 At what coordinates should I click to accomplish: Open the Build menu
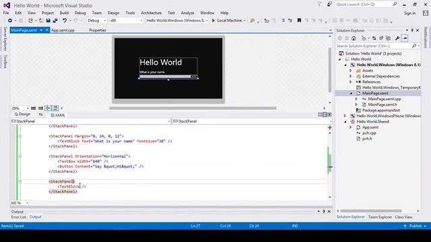(x=64, y=13)
